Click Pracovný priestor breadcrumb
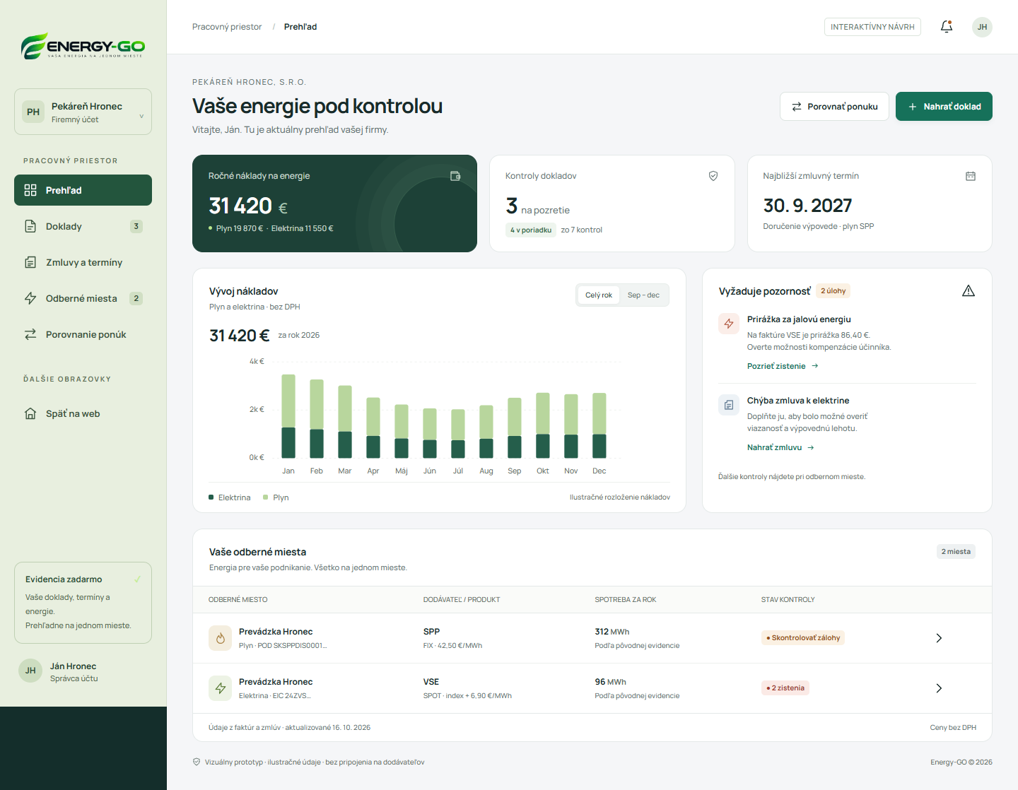Screen dimensions: 1018x790 227,27
